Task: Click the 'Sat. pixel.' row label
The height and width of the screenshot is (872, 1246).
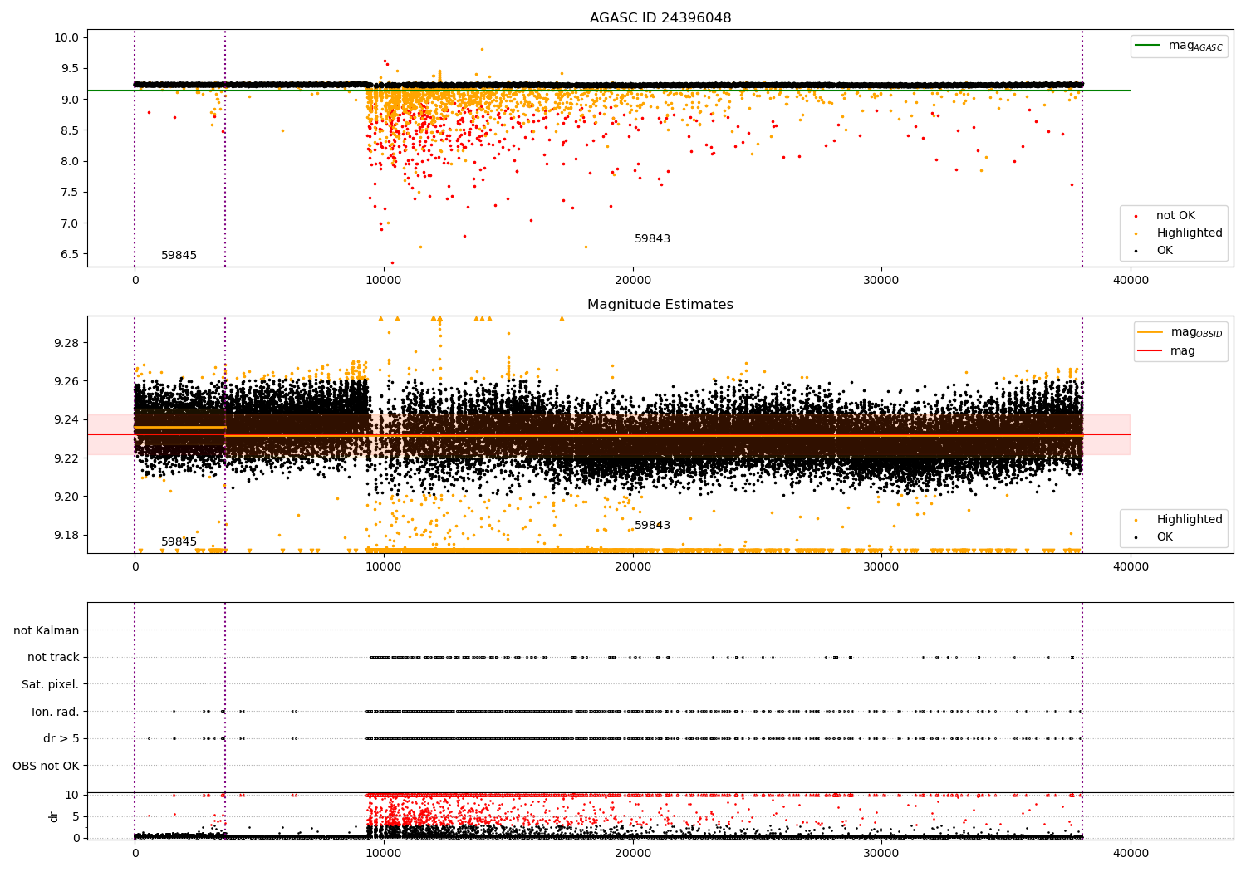Action: (x=51, y=685)
